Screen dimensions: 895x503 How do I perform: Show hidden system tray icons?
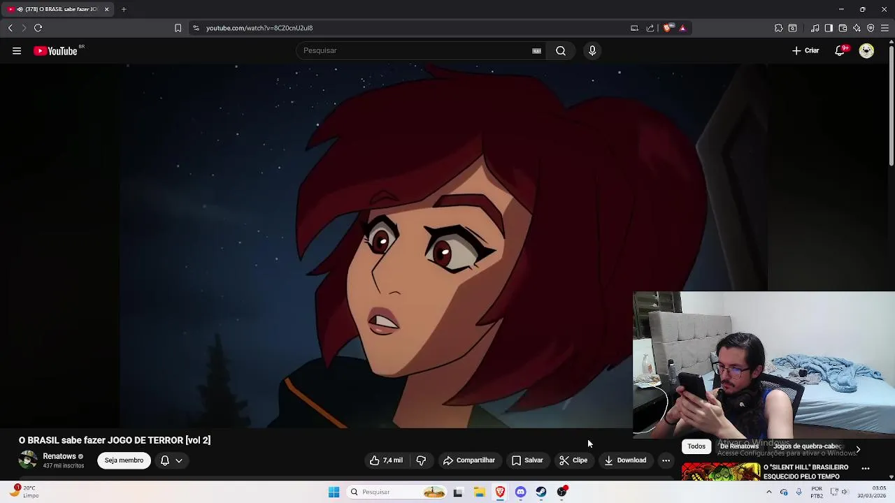(768, 492)
